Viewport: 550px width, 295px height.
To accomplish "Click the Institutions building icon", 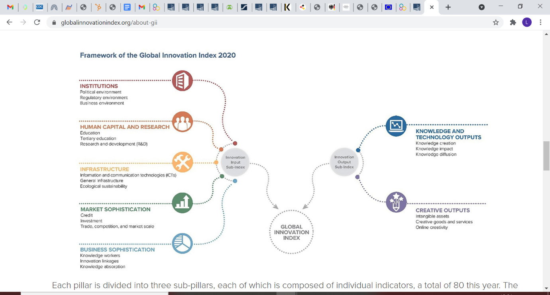I will [182, 81].
